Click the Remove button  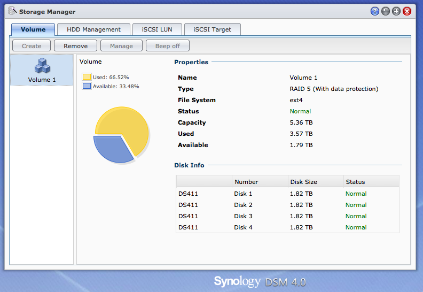click(x=75, y=45)
